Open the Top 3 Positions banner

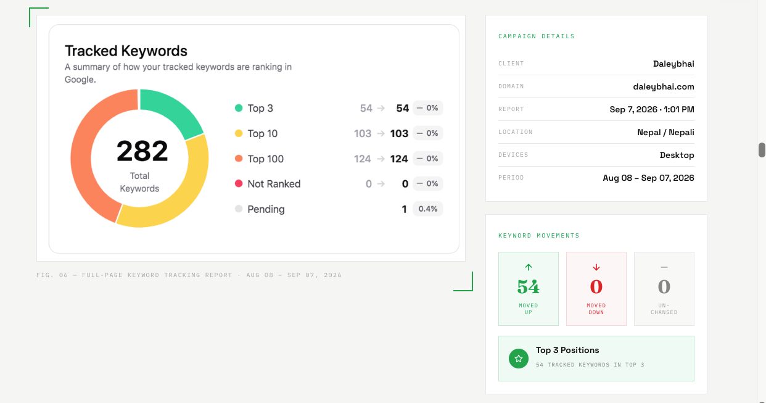(596, 359)
